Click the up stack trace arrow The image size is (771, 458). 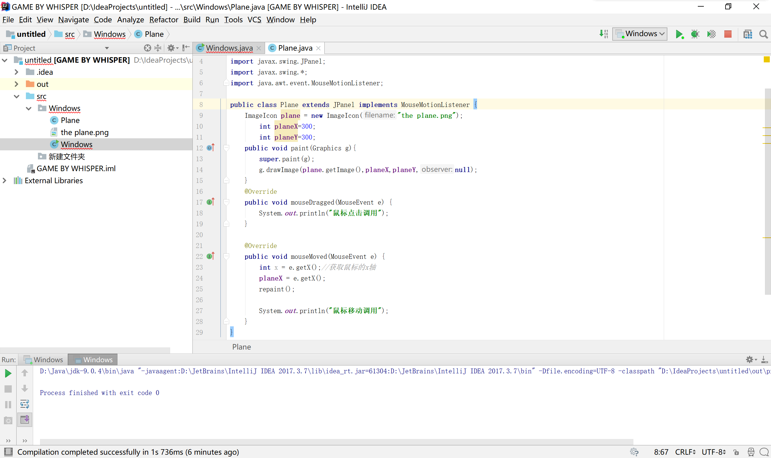pyautogui.click(x=25, y=373)
